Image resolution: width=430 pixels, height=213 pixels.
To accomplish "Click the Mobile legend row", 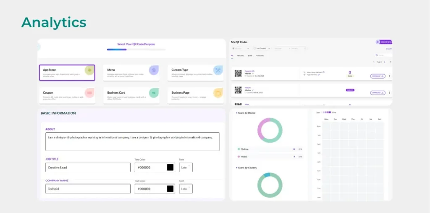I will pyautogui.click(x=270, y=156).
